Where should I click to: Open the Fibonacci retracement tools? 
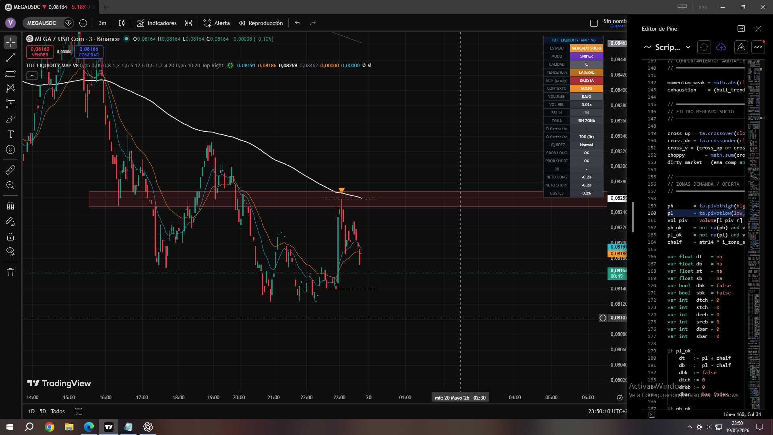pyautogui.click(x=10, y=73)
